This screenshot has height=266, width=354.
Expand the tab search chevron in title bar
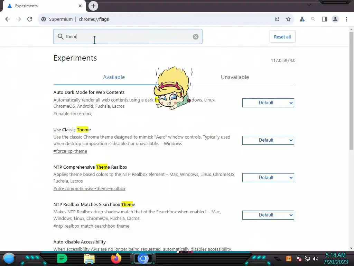[x=309, y=5]
